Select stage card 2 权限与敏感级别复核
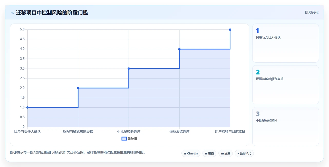The height and width of the screenshot is (167, 329). pos(286,85)
